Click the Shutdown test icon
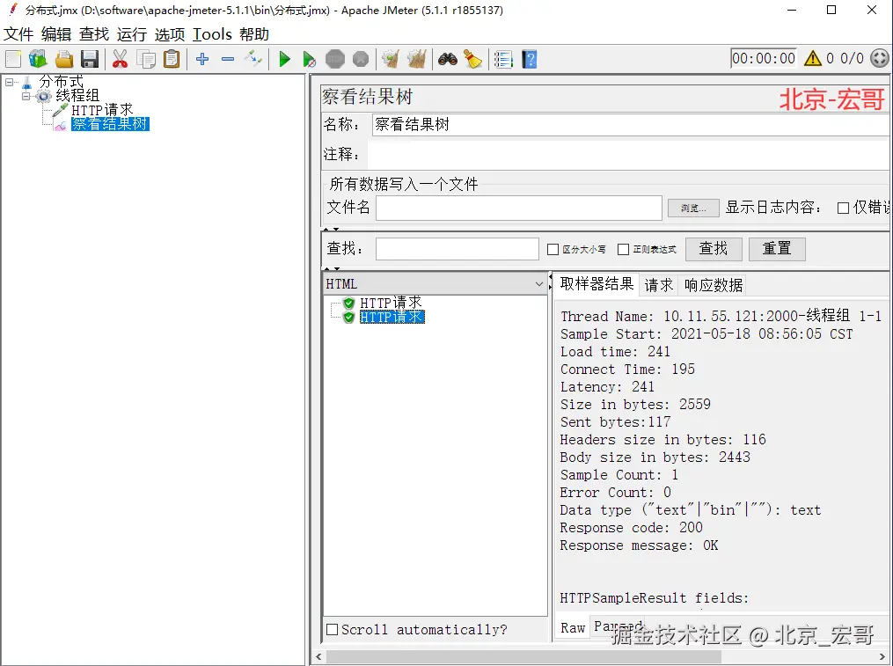893x666 pixels. [x=361, y=59]
